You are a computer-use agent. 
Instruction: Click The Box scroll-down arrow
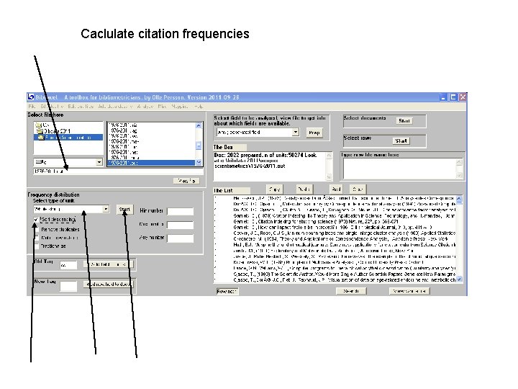(x=329, y=177)
